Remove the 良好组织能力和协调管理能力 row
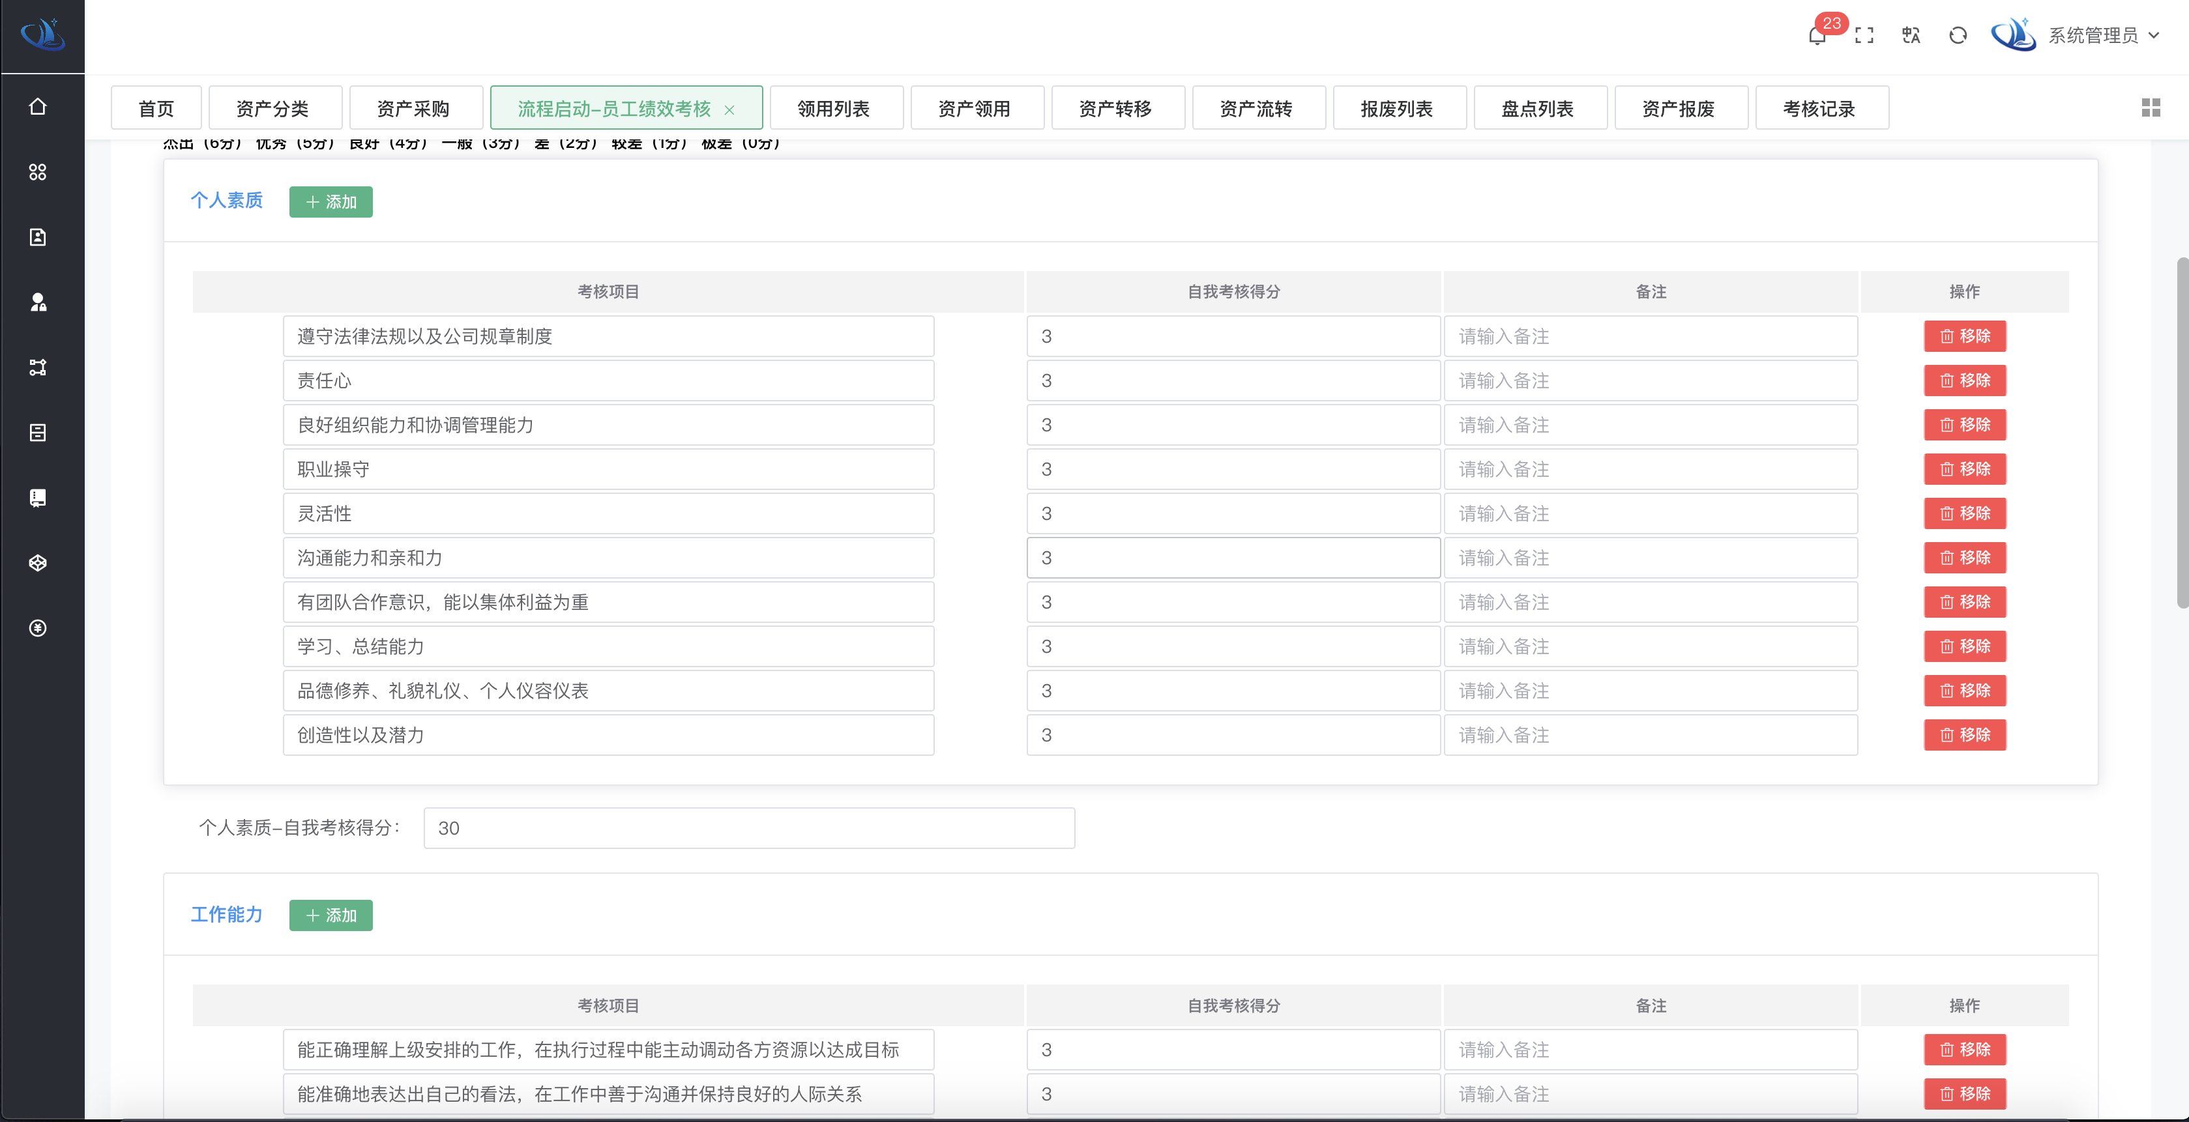Viewport: 2189px width, 1122px height. click(1965, 424)
